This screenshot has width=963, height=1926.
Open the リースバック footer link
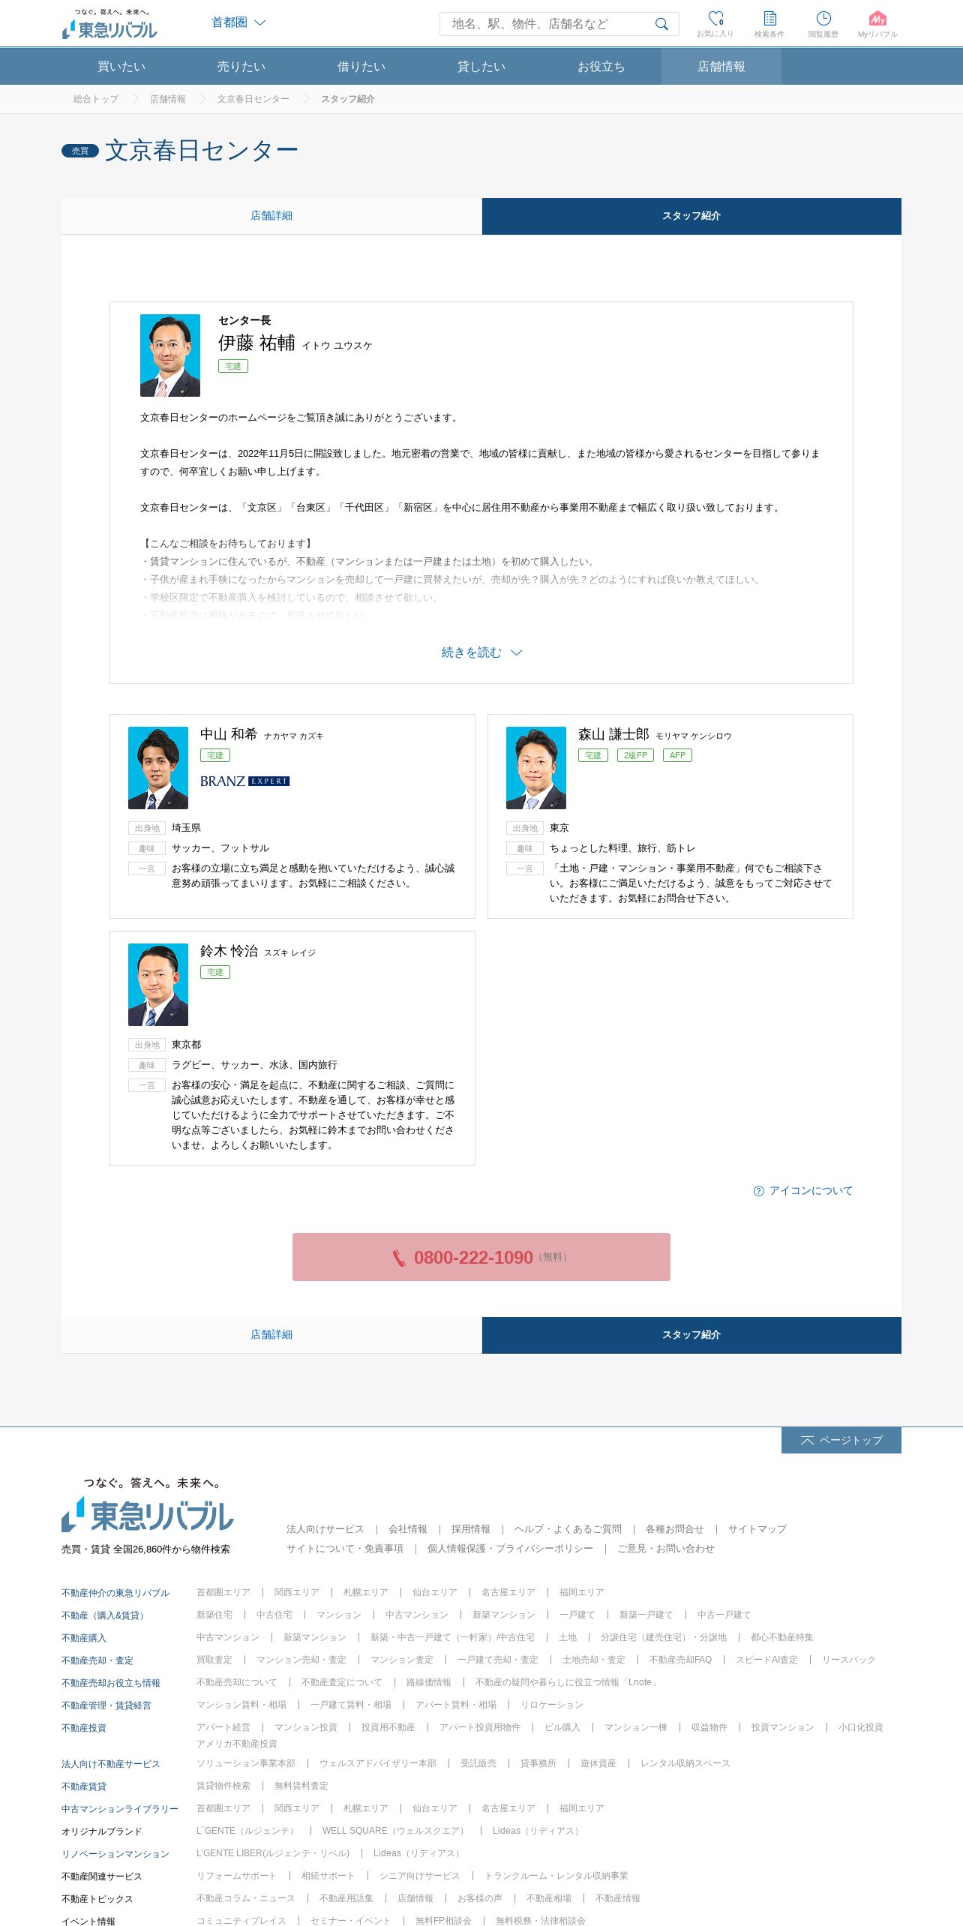(x=849, y=1660)
